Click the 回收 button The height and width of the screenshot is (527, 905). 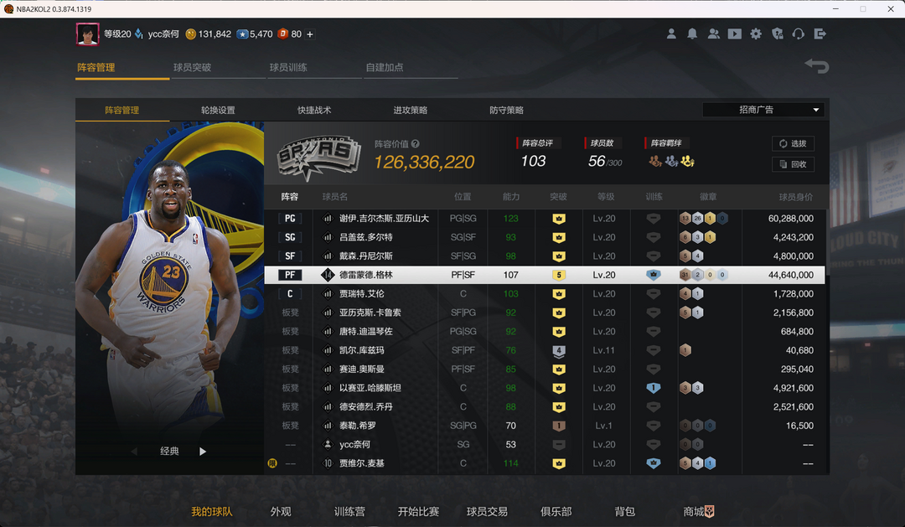pyautogui.click(x=793, y=164)
